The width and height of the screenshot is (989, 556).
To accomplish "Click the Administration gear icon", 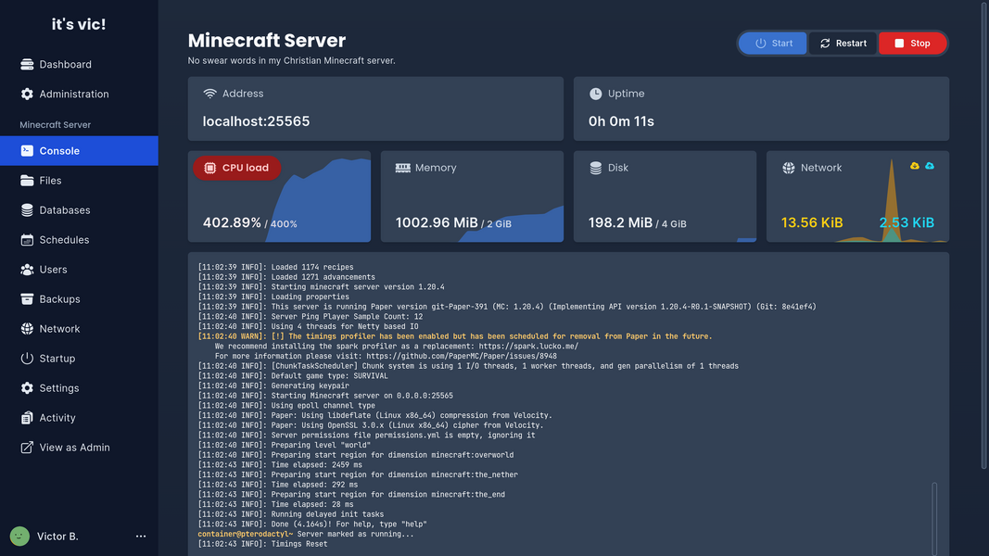I will (x=27, y=95).
